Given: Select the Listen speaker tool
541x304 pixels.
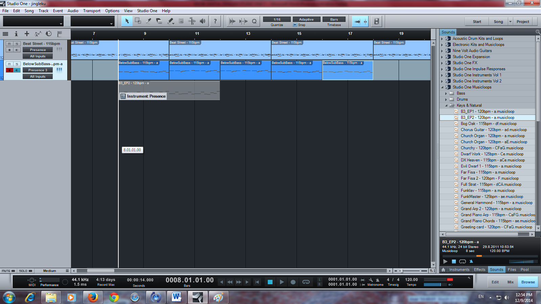Looking at the screenshot, I should click(x=203, y=21).
